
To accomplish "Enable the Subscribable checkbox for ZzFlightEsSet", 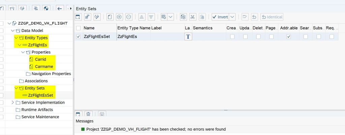I will (319, 37).
